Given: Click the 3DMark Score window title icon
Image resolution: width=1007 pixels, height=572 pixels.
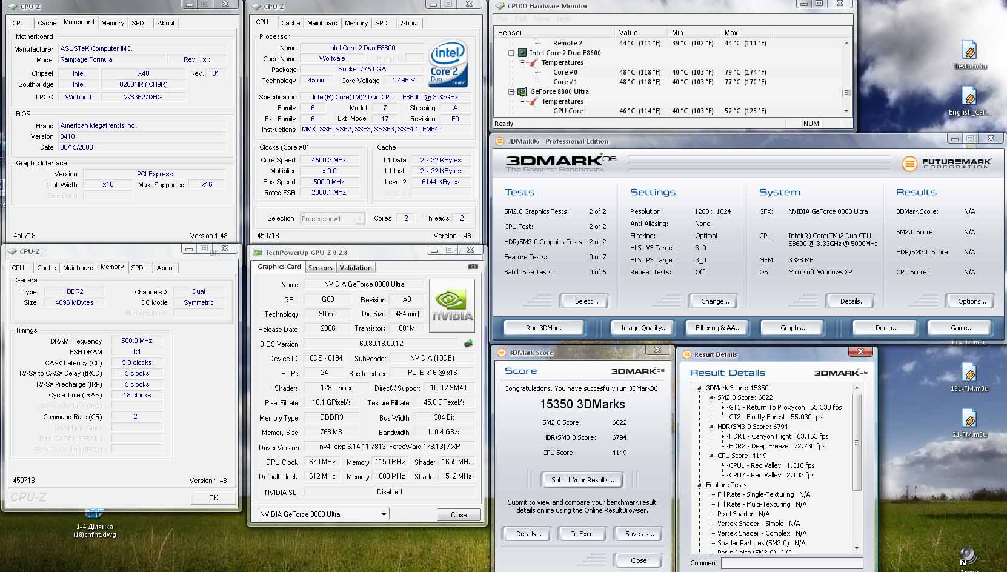Looking at the screenshot, I should pyautogui.click(x=502, y=353).
